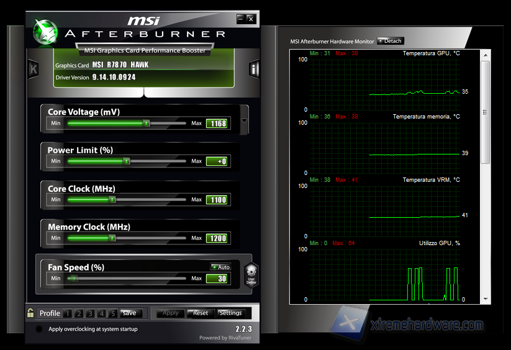Open the Settings dialog

(230, 313)
